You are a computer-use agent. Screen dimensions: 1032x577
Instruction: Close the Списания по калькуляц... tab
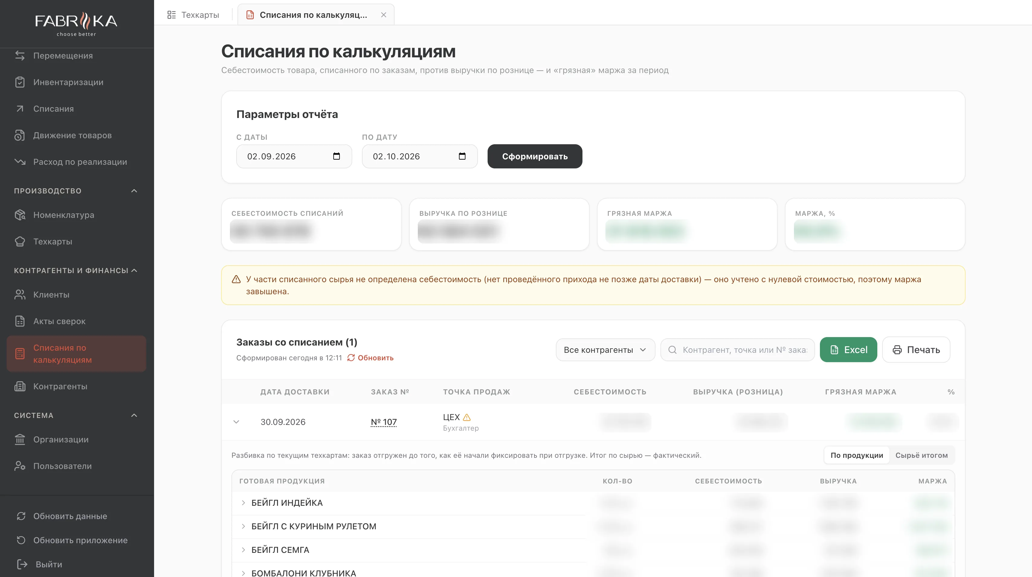click(x=383, y=15)
